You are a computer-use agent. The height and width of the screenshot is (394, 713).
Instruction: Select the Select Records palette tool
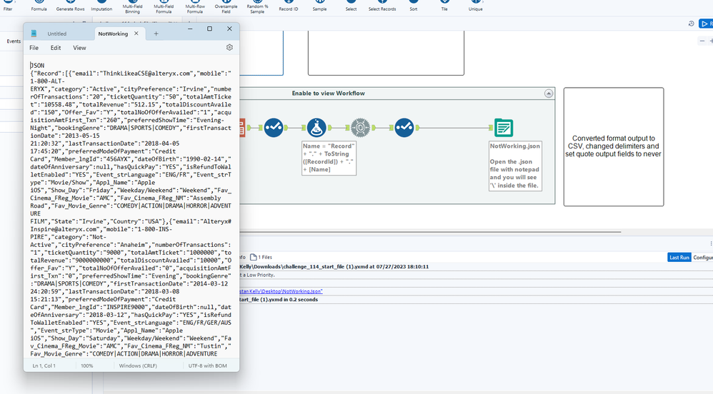382,6
